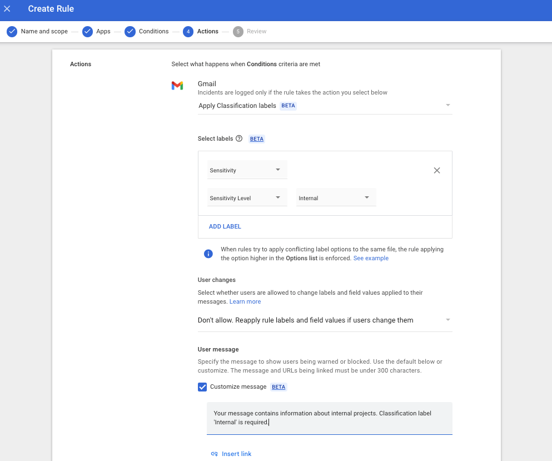This screenshot has width=552, height=461.
Task: Click the BETA badge next to Apply Classification labels
Action: [x=288, y=106]
